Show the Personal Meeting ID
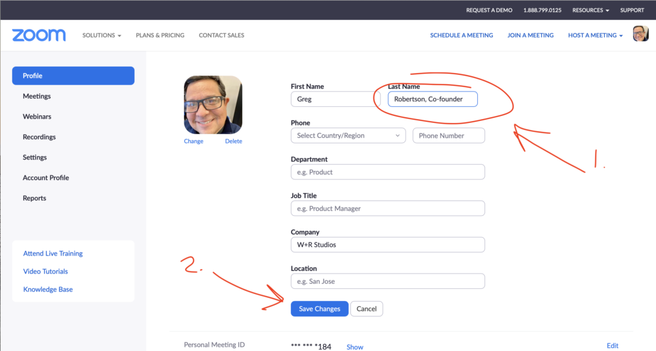The height and width of the screenshot is (351, 656). click(x=354, y=347)
